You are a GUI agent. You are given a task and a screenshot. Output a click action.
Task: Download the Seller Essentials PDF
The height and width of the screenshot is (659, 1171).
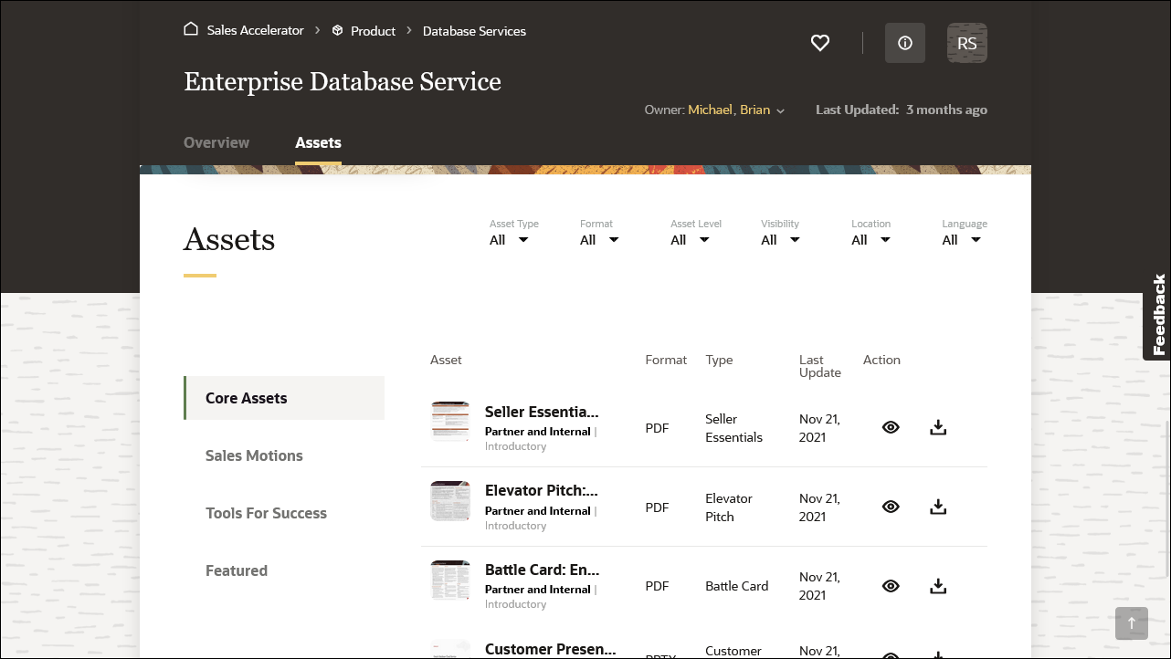[938, 426]
